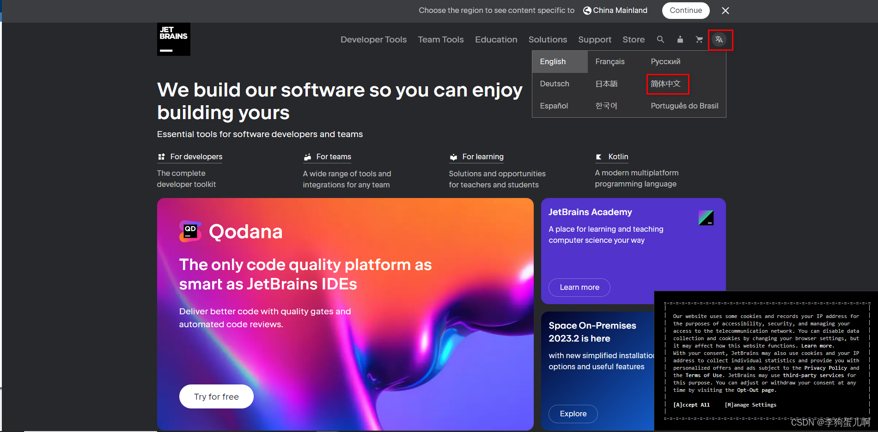The height and width of the screenshot is (432, 878).
Task: Open the Opt-Out page link
Action: coord(756,390)
